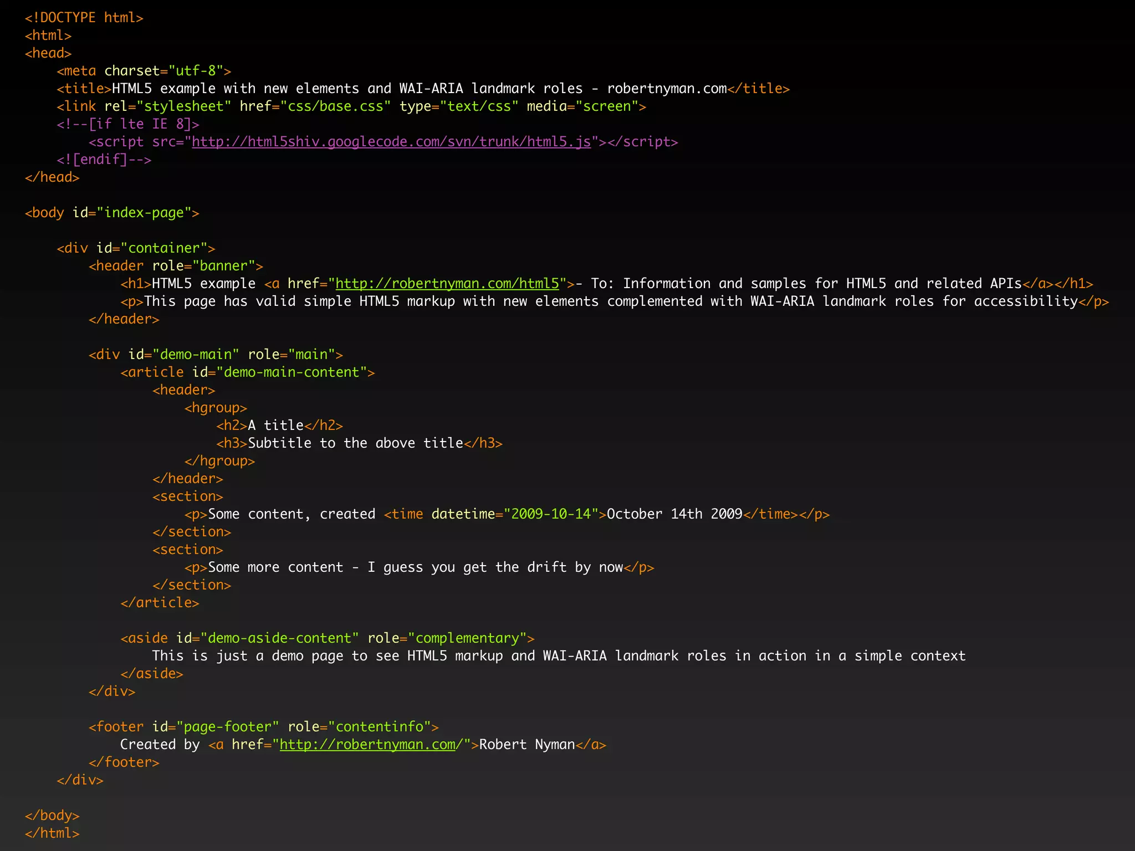Select the meta charset="utf-8" line
The width and height of the screenshot is (1135, 851).
[144, 71]
